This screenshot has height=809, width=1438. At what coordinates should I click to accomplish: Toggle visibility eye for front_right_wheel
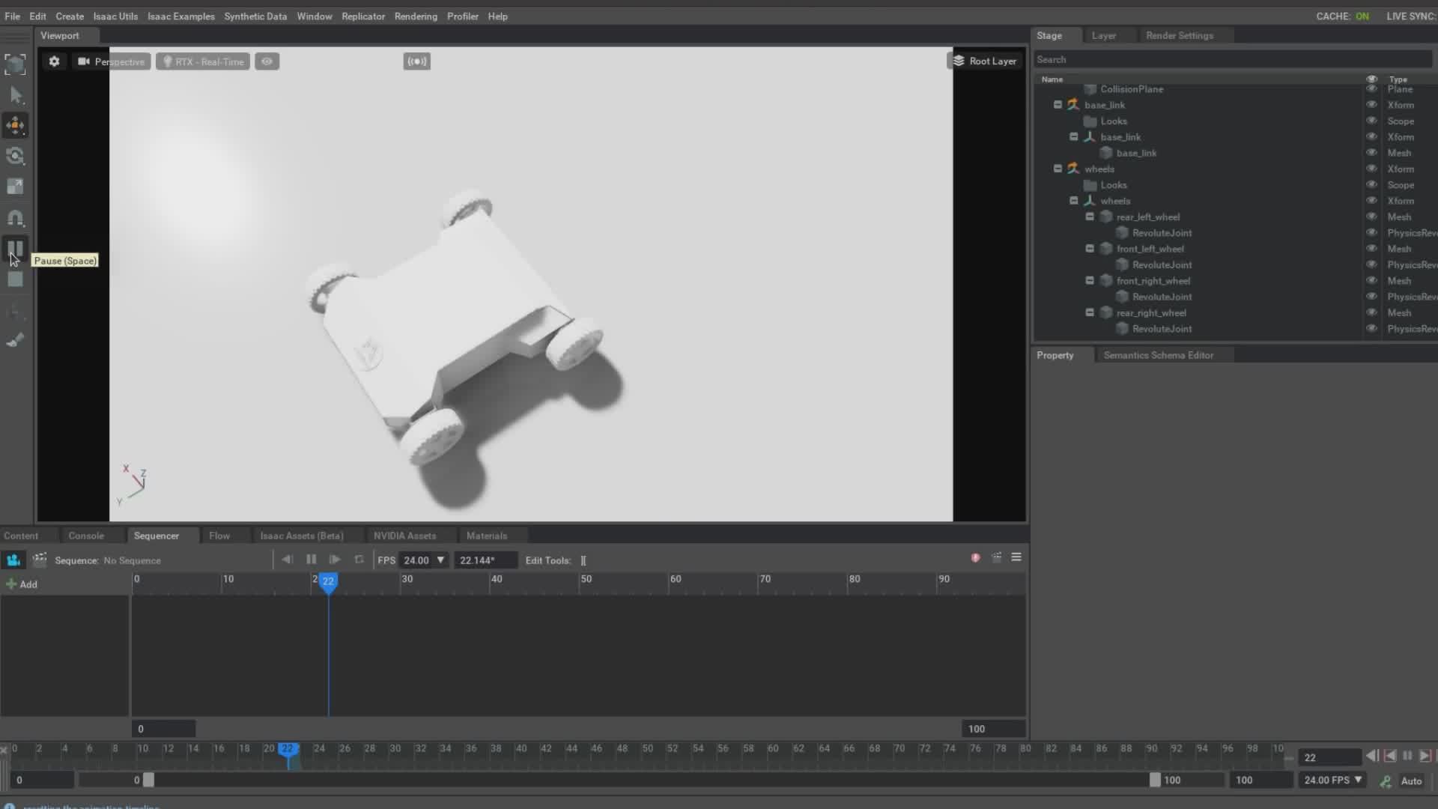point(1371,280)
